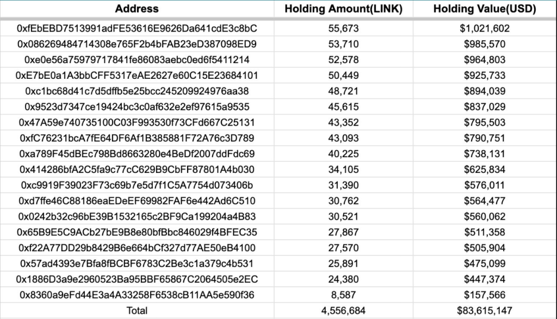Select address starting with 0xd7ffe46C88186

pos(137,201)
